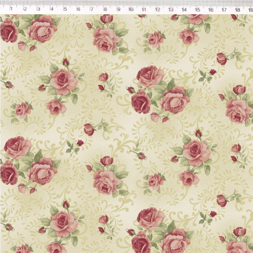The width and height of the screenshot is (253, 253).
Task: Click the ruler number "5"
Action: pyautogui.click(x=65, y=9)
